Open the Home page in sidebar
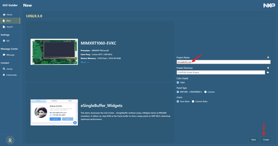This screenshot has width=278, height=146. click(x=10, y=15)
